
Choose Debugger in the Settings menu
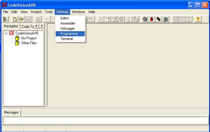pos(67,28)
